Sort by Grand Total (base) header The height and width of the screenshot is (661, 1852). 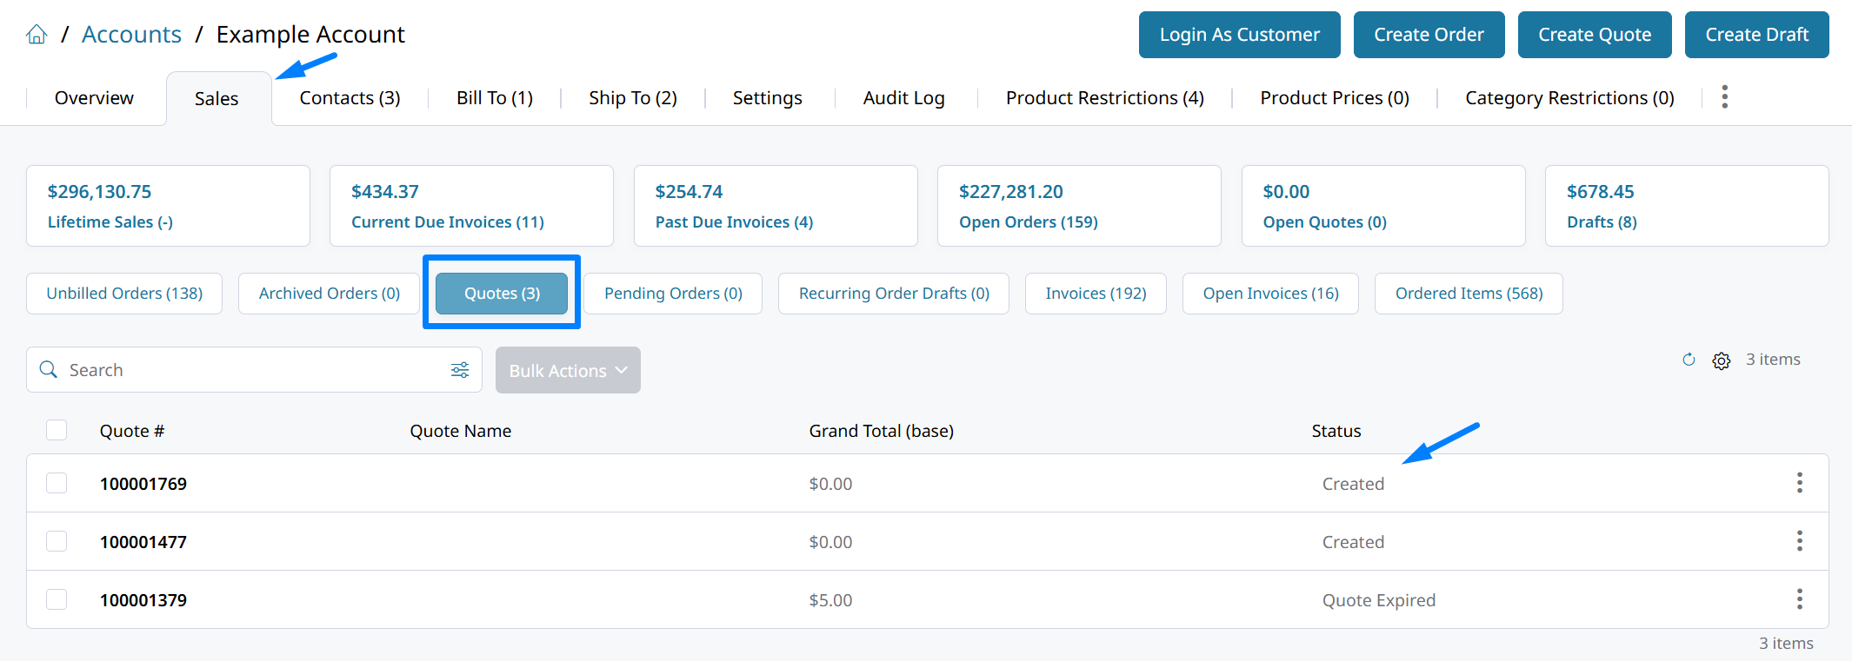click(x=882, y=431)
